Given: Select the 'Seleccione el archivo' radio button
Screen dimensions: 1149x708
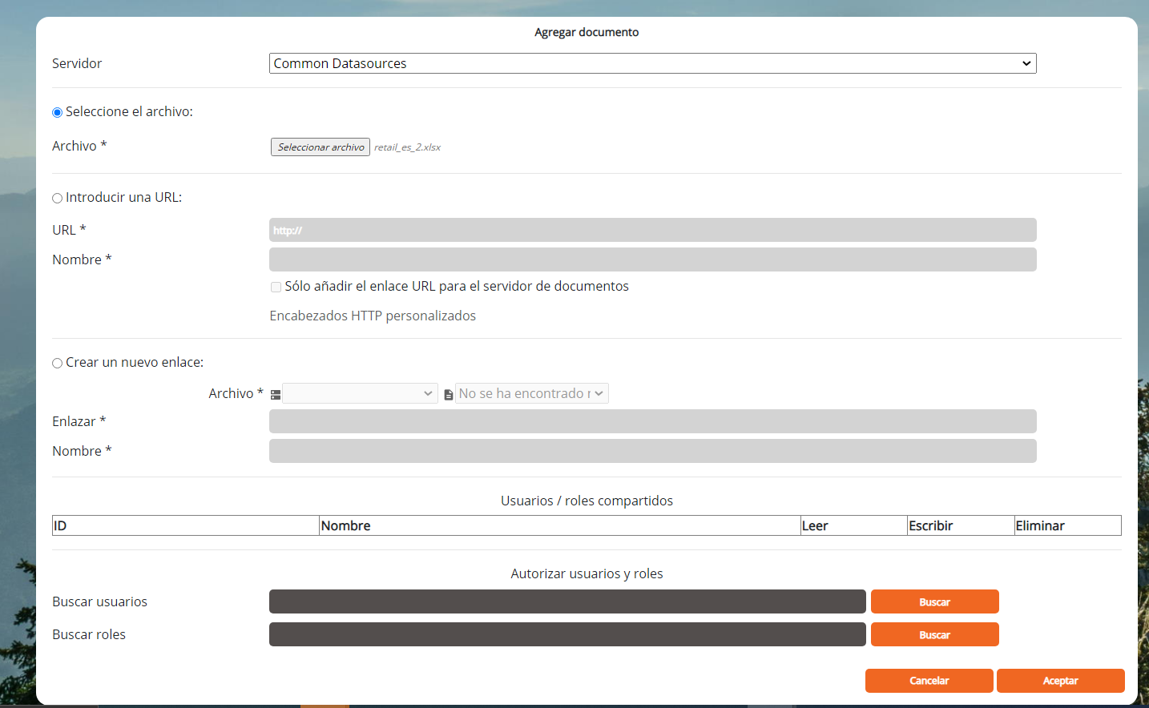Looking at the screenshot, I should (58, 113).
